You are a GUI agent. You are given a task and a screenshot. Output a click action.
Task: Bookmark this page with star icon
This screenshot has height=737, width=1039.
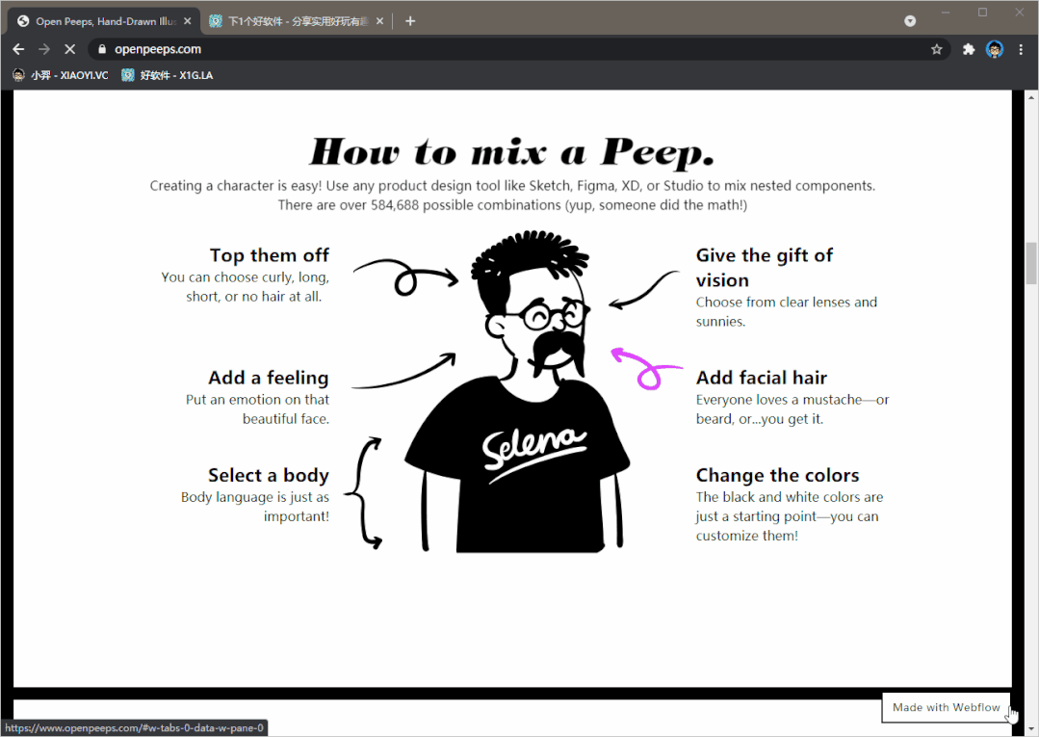point(936,49)
